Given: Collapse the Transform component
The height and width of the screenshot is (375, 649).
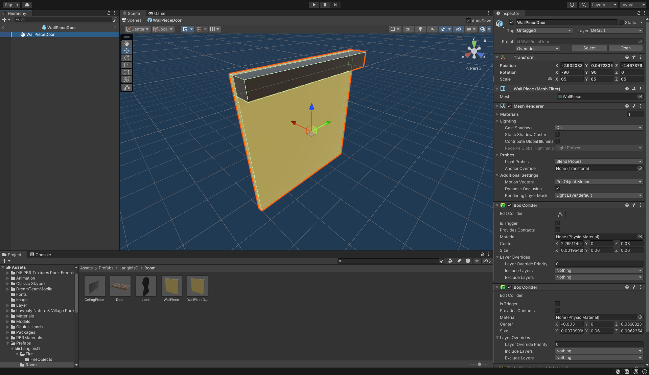Looking at the screenshot, I should (497, 57).
